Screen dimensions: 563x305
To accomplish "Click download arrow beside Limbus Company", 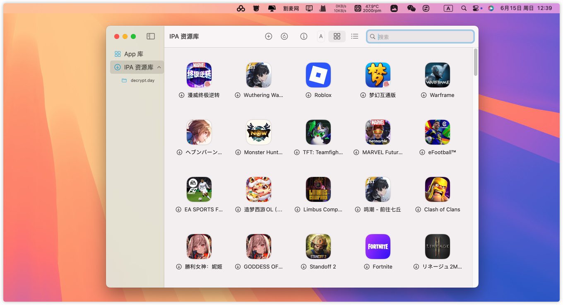I will point(297,209).
